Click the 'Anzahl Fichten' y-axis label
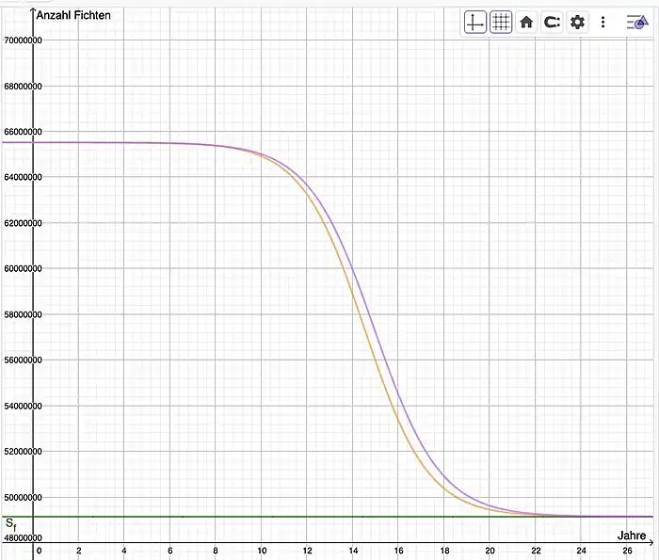This screenshot has height=560, width=659. click(x=73, y=16)
